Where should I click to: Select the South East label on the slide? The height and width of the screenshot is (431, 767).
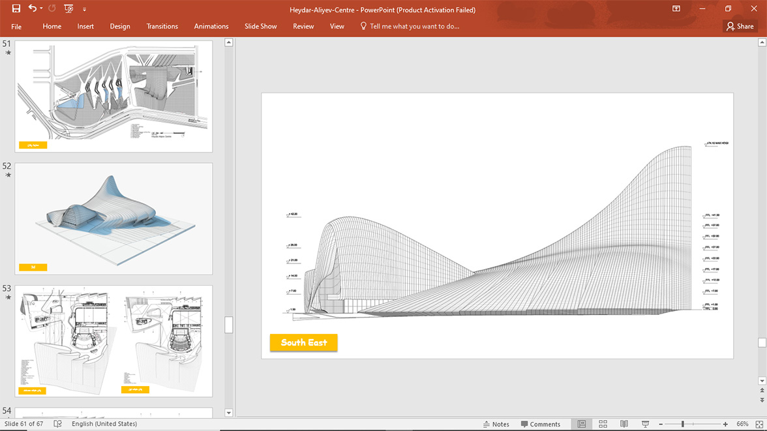click(x=304, y=342)
